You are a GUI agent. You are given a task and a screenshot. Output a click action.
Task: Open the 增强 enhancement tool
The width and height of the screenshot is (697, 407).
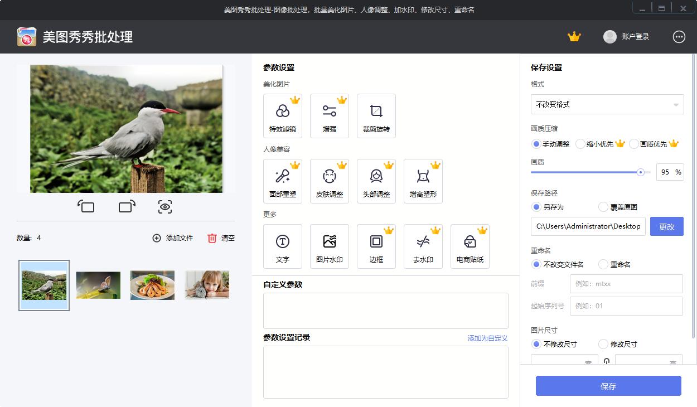[330, 116]
